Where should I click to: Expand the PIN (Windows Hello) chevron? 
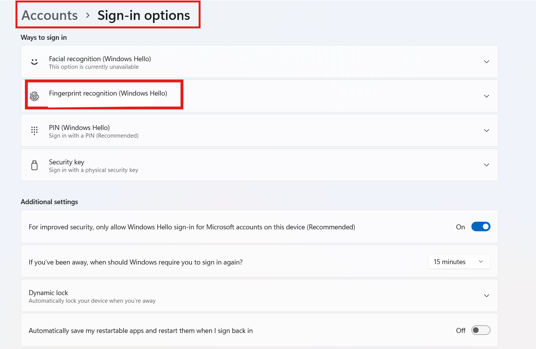point(486,130)
